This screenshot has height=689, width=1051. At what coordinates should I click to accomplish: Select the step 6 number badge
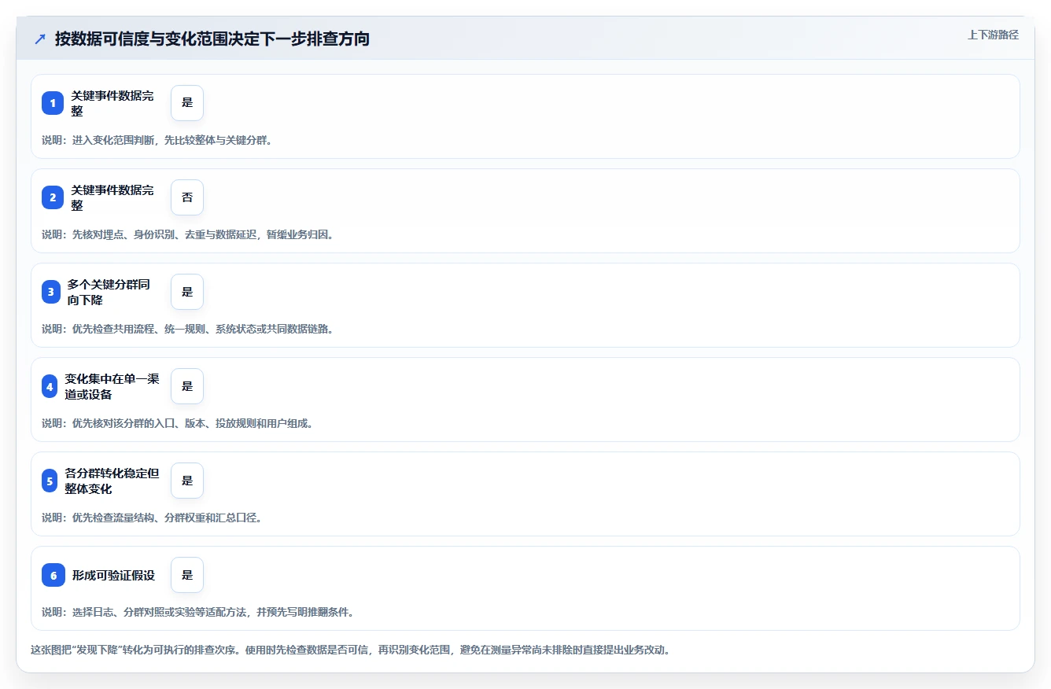point(53,575)
